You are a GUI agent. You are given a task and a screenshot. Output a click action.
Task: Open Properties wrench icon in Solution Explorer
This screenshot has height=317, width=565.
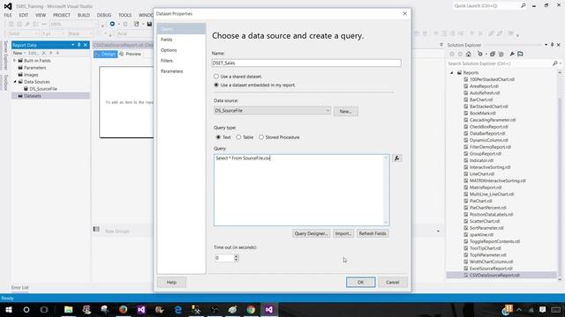pos(512,55)
